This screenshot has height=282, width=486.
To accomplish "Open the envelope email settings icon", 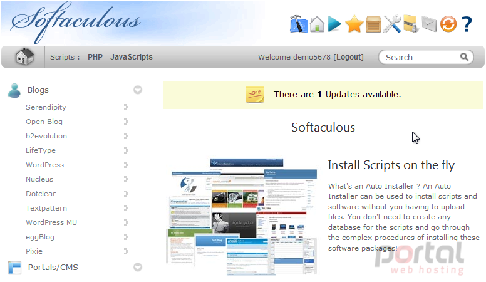I will pos(429,24).
